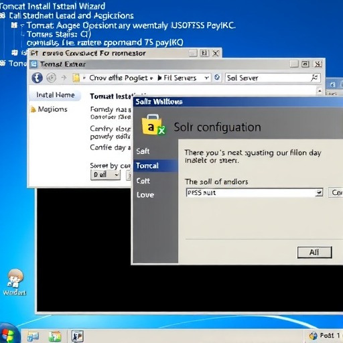This screenshot has height=343, width=343.
Task: Click 'Crov efflie Poglict' breadcrumb segment
Action: coord(119,78)
